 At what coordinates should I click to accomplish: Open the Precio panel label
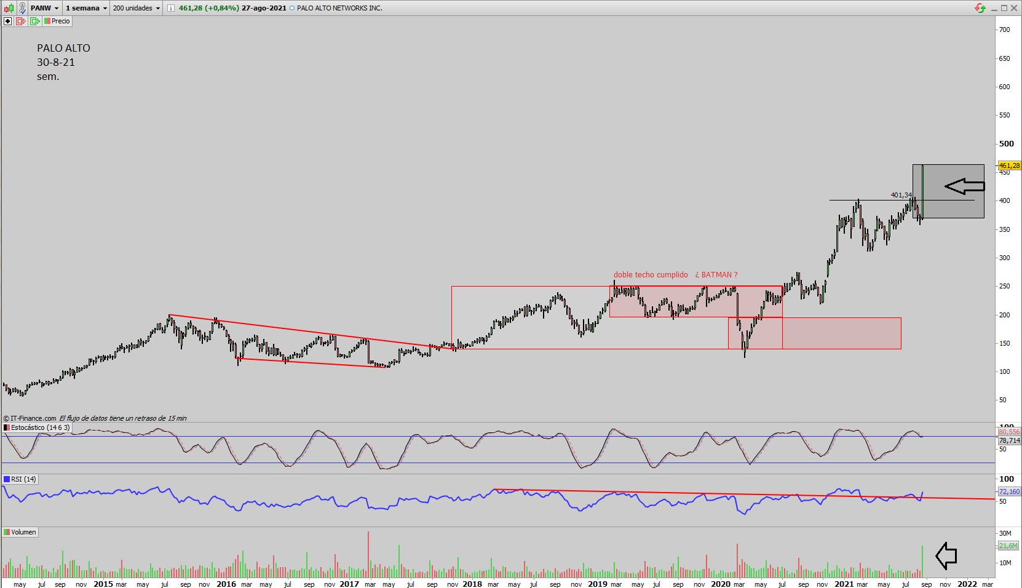[x=61, y=21]
